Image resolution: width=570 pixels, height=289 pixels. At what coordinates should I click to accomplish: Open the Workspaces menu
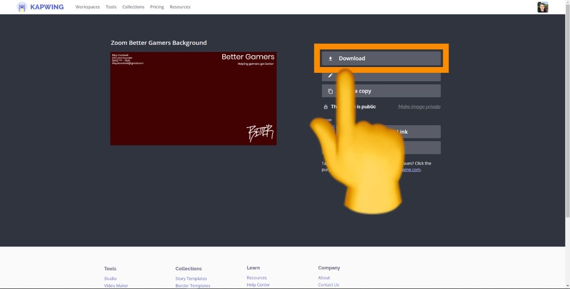[x=88, y=7]
